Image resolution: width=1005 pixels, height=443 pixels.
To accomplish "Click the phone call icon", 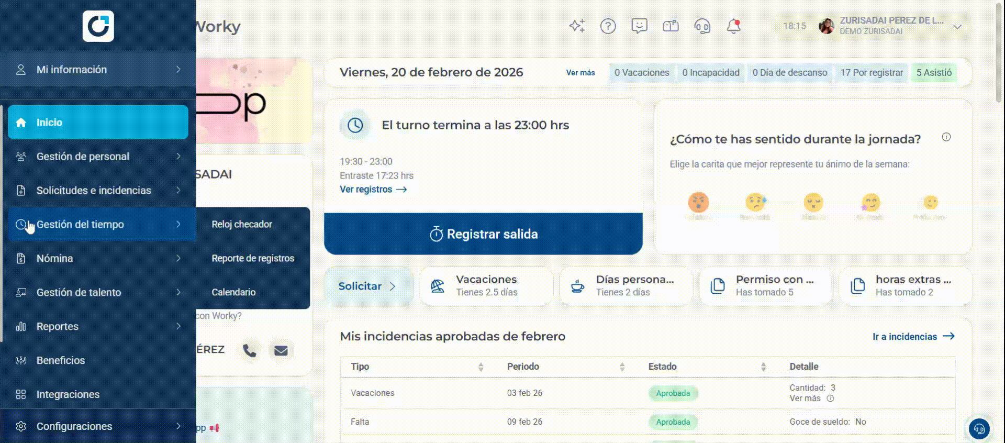I will [250, 350].
